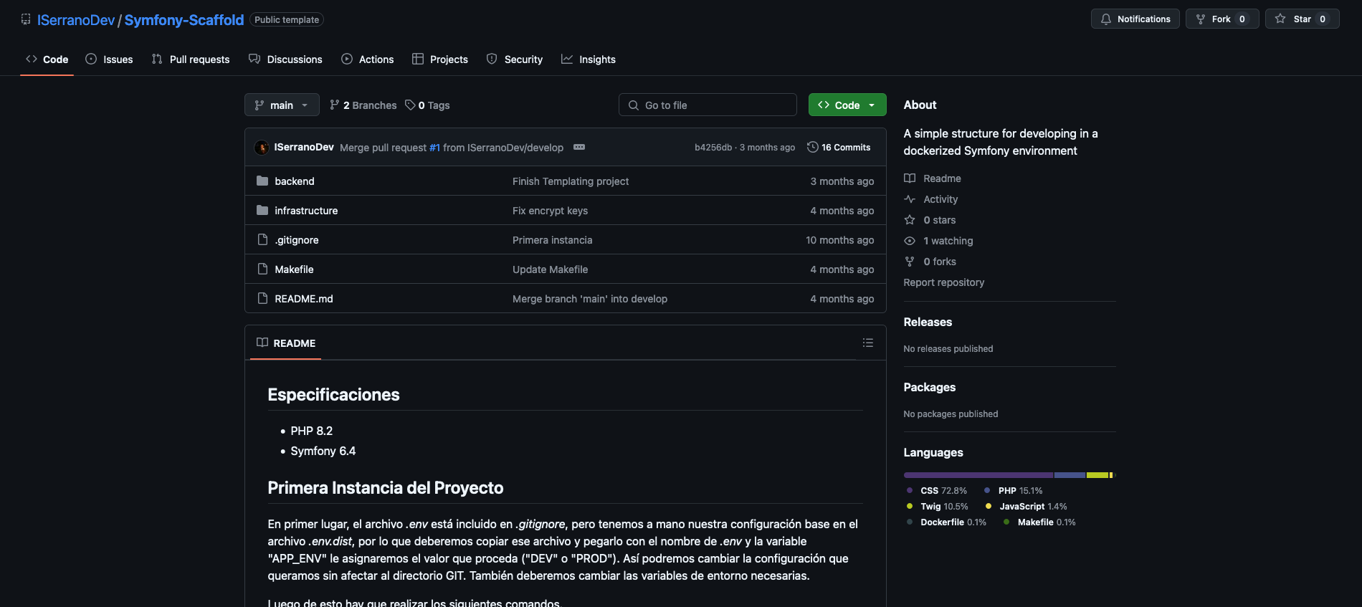
Task: Click 'Primera Instancia del Proyecto' heading
Action: click(386, 488)
